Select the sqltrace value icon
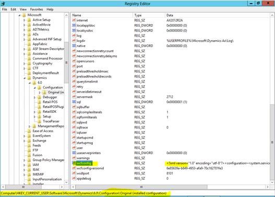The image size is (275, 197). coord(74,127)
